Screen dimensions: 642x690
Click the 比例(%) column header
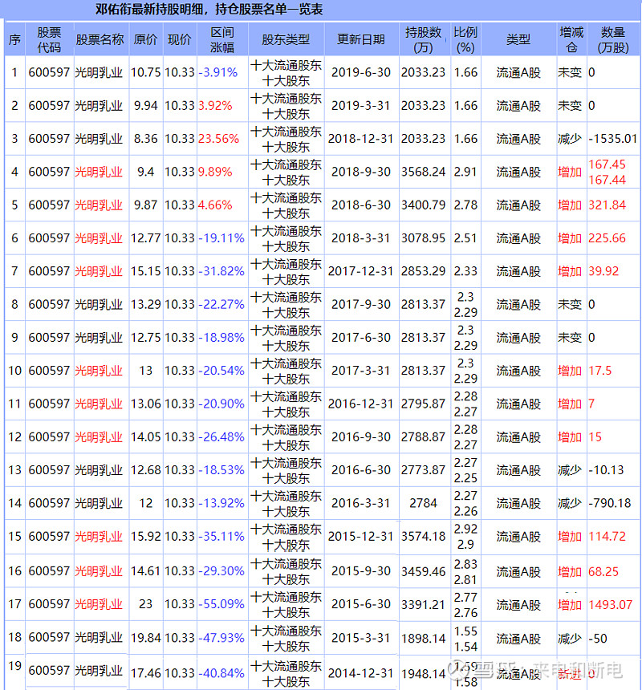pyautogui.click(x=465, y=39)
